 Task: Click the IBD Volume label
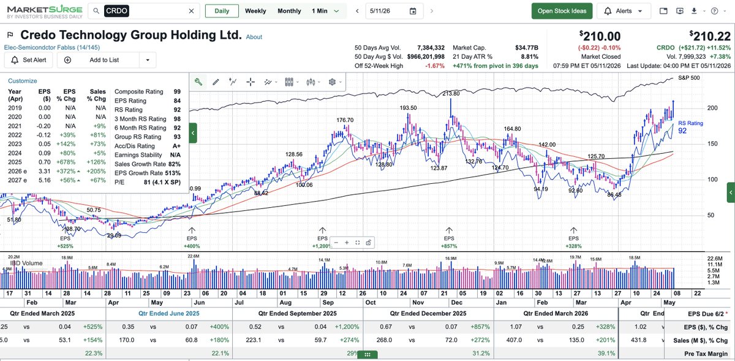(26, 264)
